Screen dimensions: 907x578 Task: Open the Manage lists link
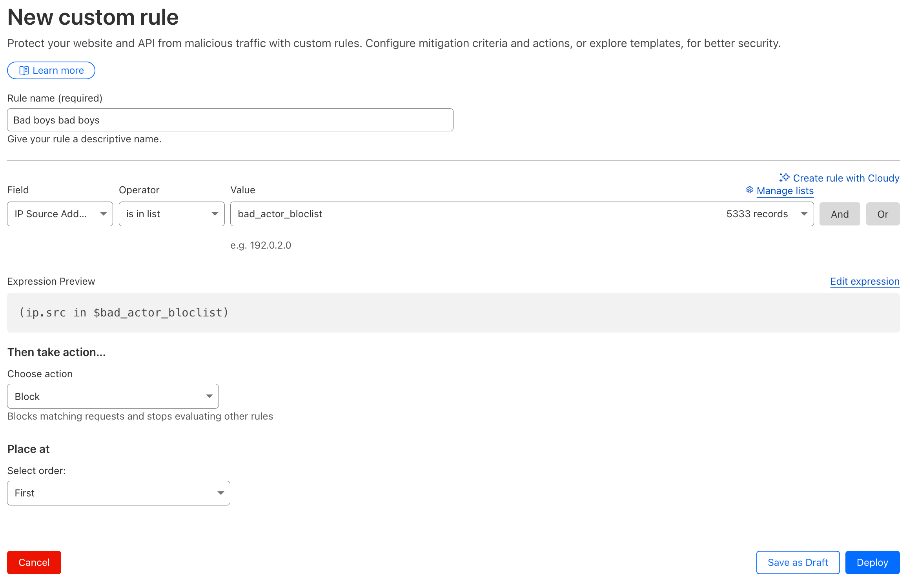tap(785, 191)
